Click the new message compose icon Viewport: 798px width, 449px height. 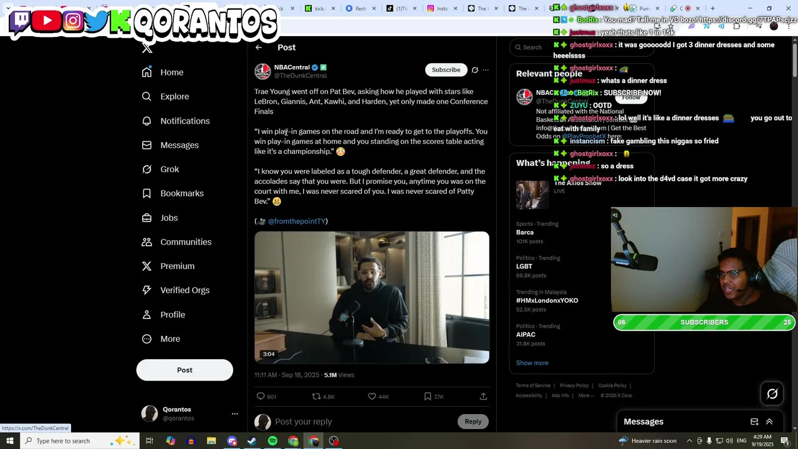point(754,422)
